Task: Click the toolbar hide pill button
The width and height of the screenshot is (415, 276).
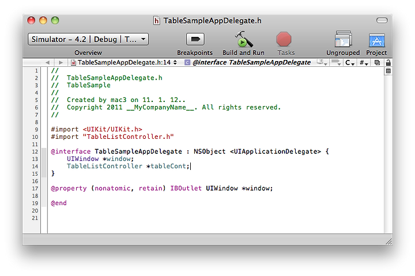Action: (x=382, y=20)
